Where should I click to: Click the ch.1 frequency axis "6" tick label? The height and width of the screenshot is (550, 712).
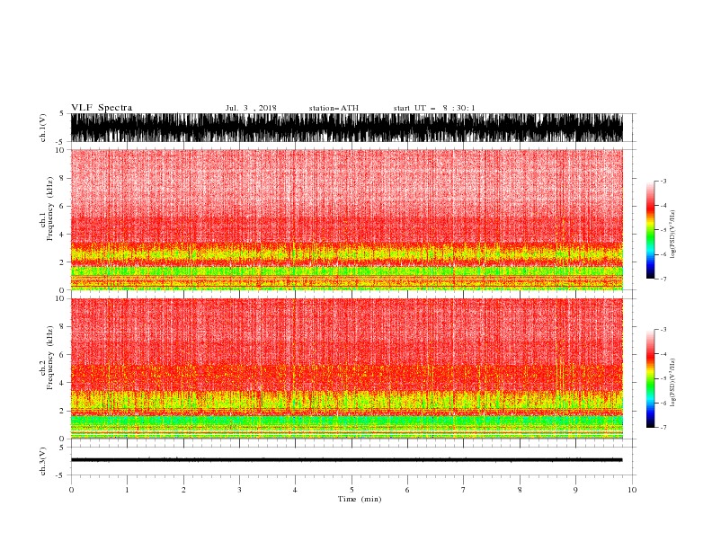click(x=62, y=207)
